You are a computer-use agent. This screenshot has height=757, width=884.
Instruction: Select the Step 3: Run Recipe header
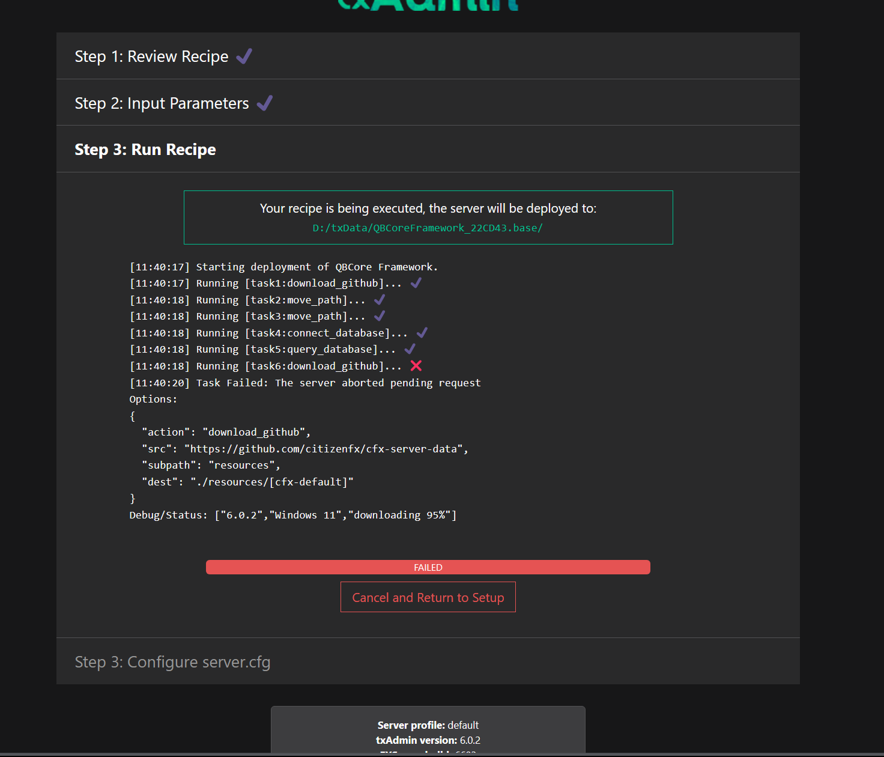click(x=145, y=149)
